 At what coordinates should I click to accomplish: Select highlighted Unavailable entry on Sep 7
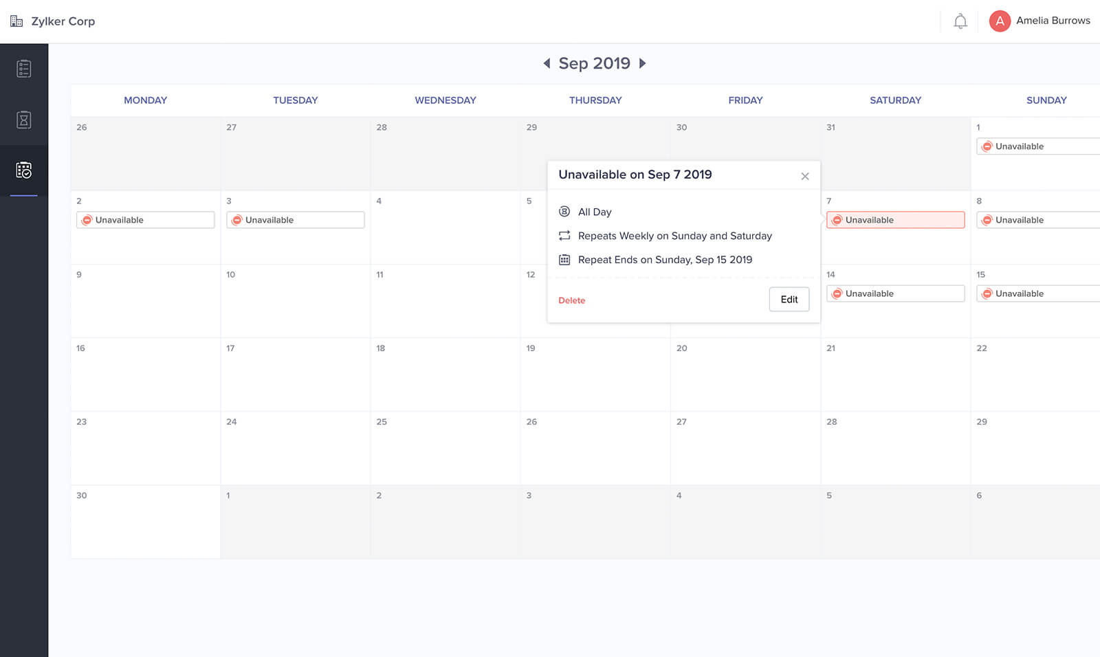pyautogui.click(x=895, y=220)
